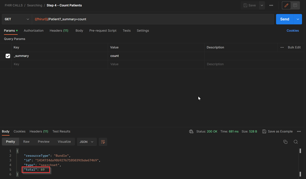
Task: Search the response with magnifier icon
Action: pos(296,142)
